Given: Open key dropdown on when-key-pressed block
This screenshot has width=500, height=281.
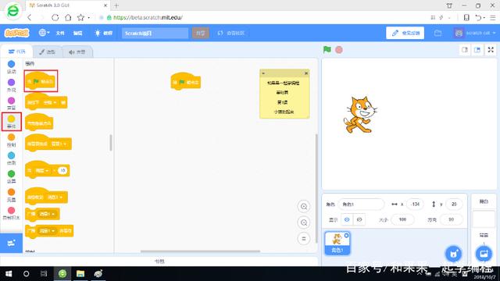Looking at the screenshot, I should 50,102.
